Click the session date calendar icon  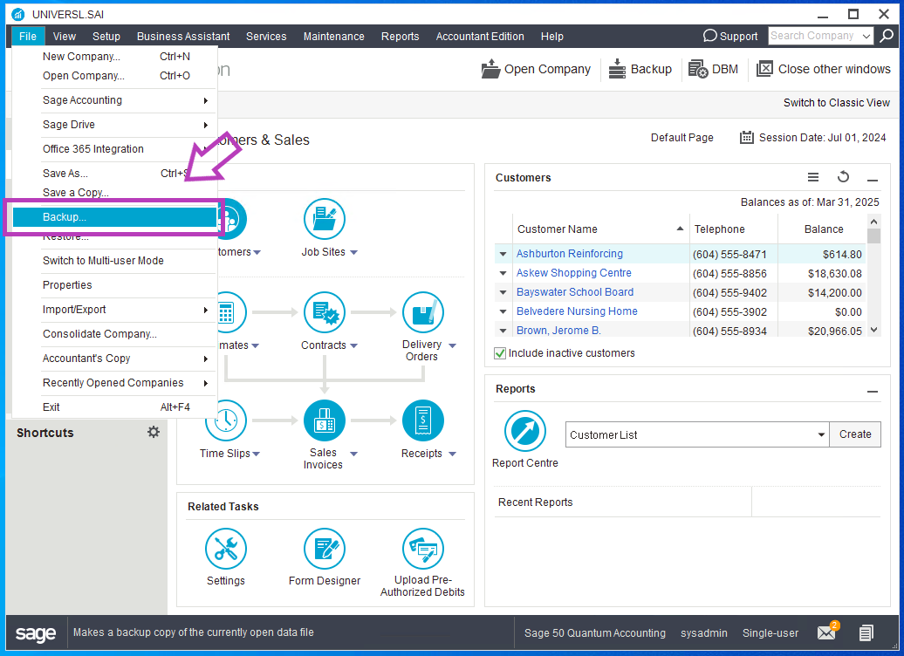[x=747, y=137]
